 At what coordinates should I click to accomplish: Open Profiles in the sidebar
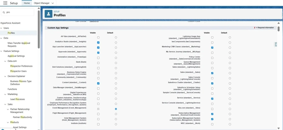point(11,33)
